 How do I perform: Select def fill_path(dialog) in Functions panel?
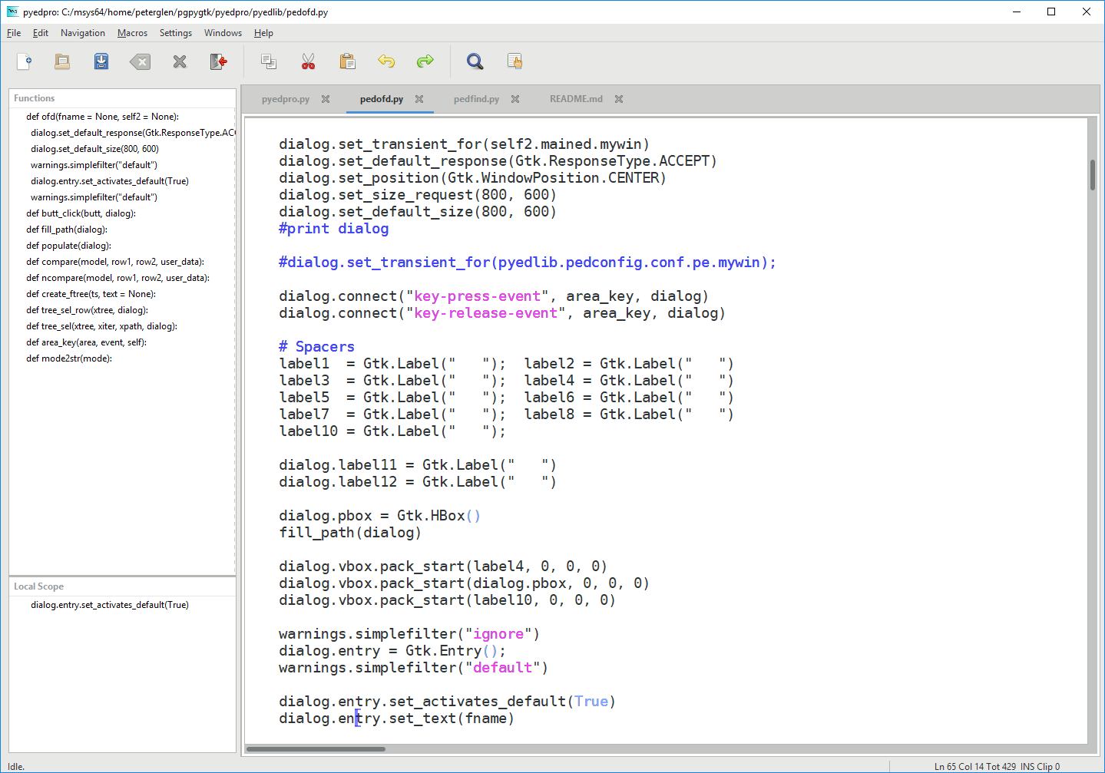(68, 229)
